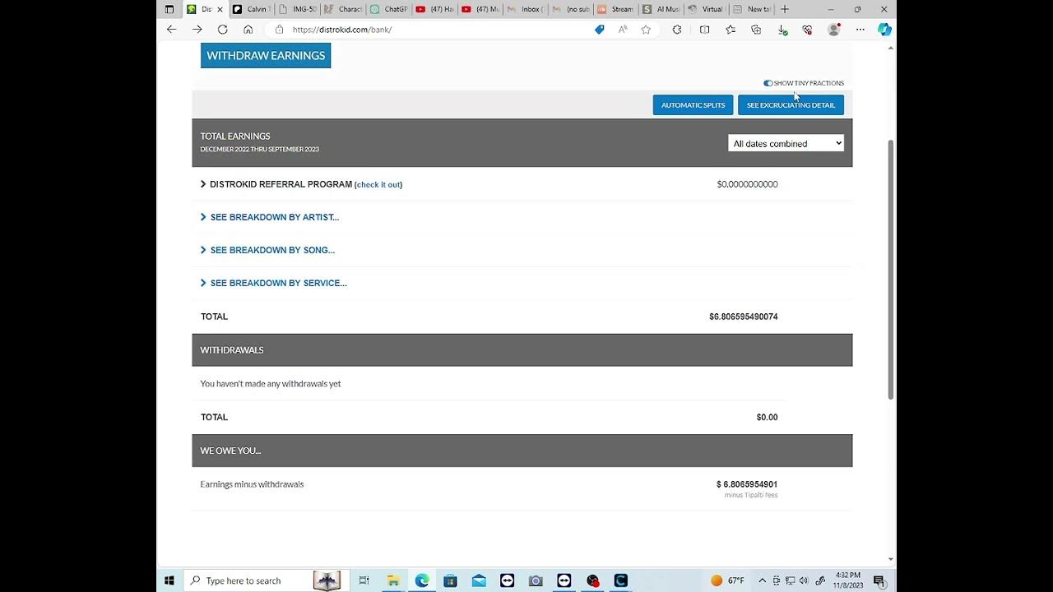Open volume control in system tray
This screenshot has width=1053, height=592.
pos(804,580)
